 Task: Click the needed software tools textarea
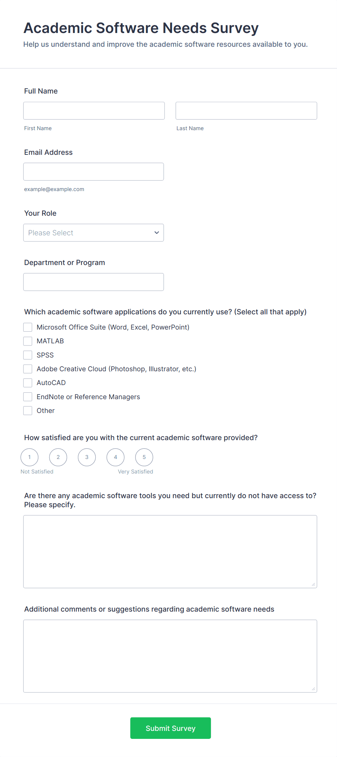click(x=170, y=551)
